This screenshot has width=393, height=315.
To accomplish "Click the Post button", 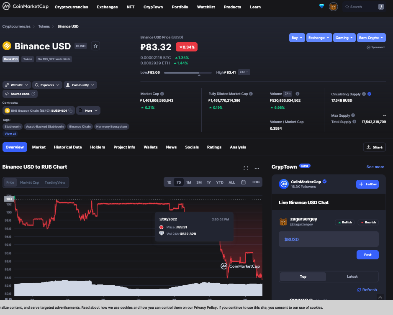I will pyautogui.click(x=367, y=255).
